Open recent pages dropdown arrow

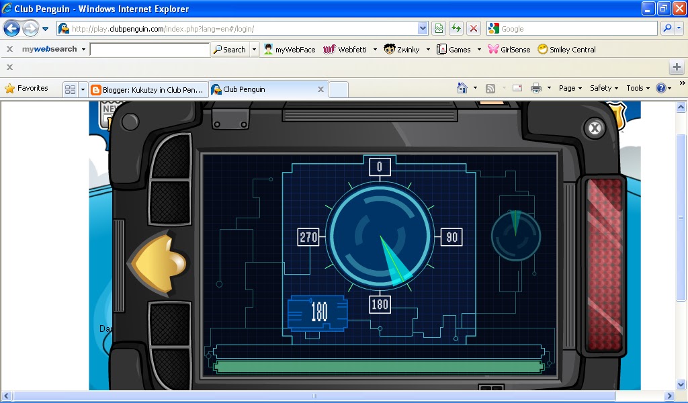tap(45, 29)
